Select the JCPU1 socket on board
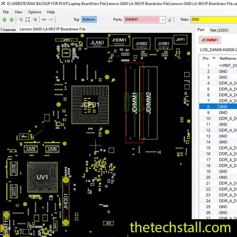The width and height of the screenshot is (237, 237). tap(90, 105)
